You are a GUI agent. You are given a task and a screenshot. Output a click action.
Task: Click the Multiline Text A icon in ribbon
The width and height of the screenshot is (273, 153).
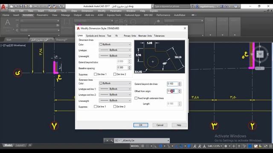click(8, 23)
